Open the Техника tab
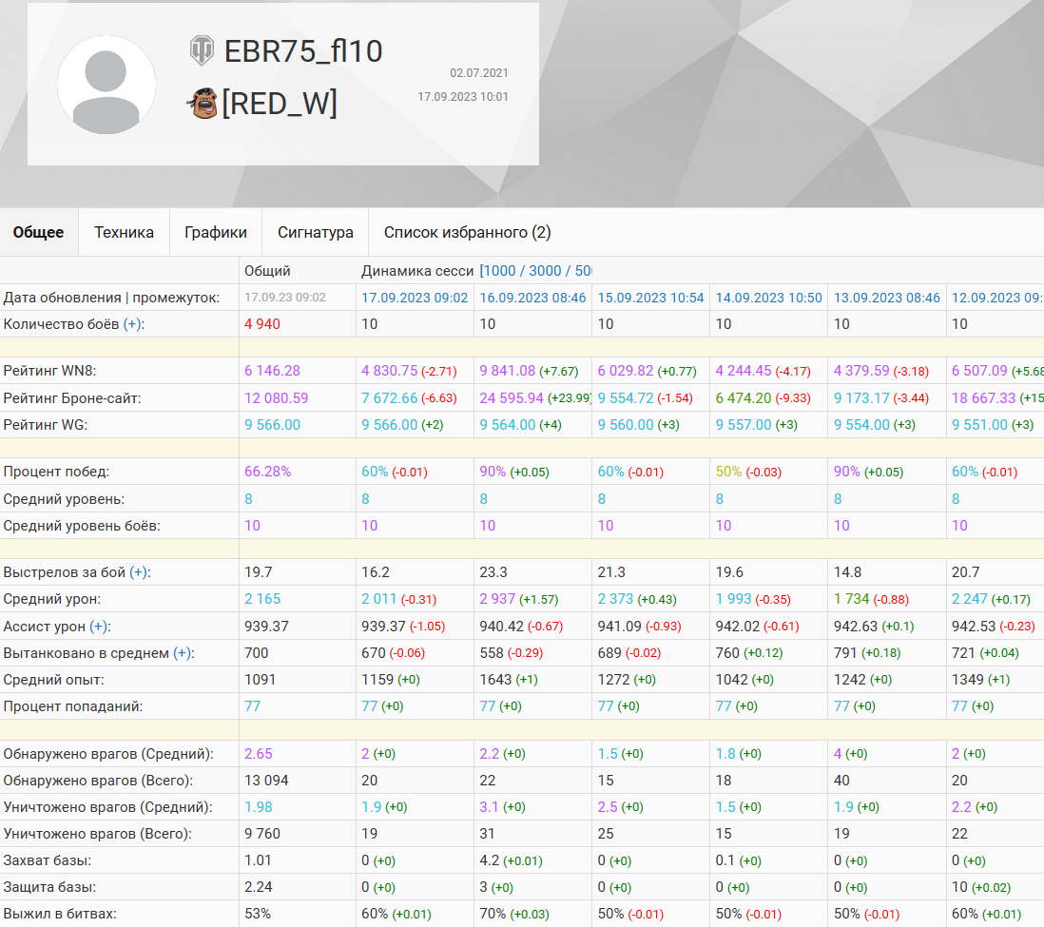Image resolution: width=1044 pixels, height=927 pixels. (x=124, y=232)
